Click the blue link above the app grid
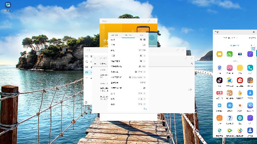 235,45
